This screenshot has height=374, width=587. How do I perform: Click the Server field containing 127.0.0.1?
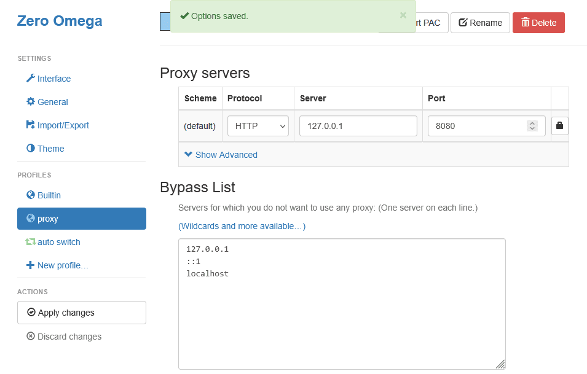[x=358, y=125]
